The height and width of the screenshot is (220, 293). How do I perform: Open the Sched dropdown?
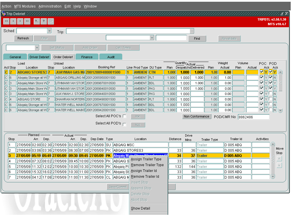pyautogui.click(x=49, y=31)
